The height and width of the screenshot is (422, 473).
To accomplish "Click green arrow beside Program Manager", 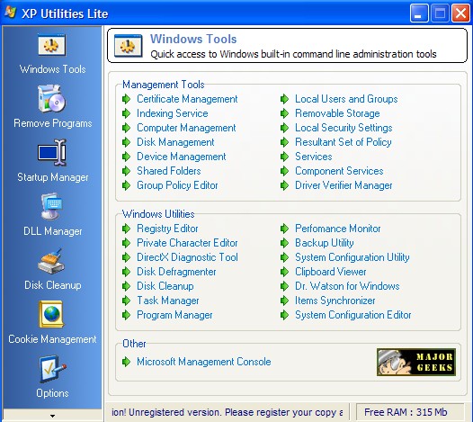I will tap(126, 315).
